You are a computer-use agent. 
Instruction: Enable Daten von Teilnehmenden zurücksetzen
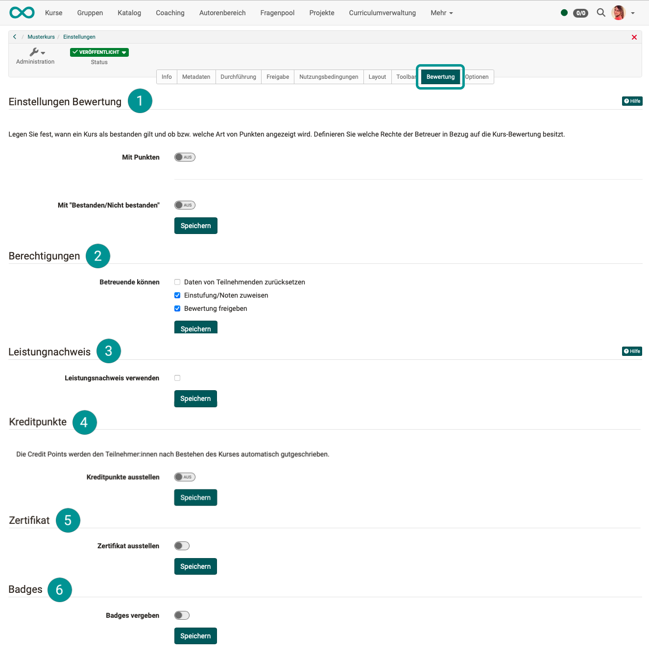(177, 282)
